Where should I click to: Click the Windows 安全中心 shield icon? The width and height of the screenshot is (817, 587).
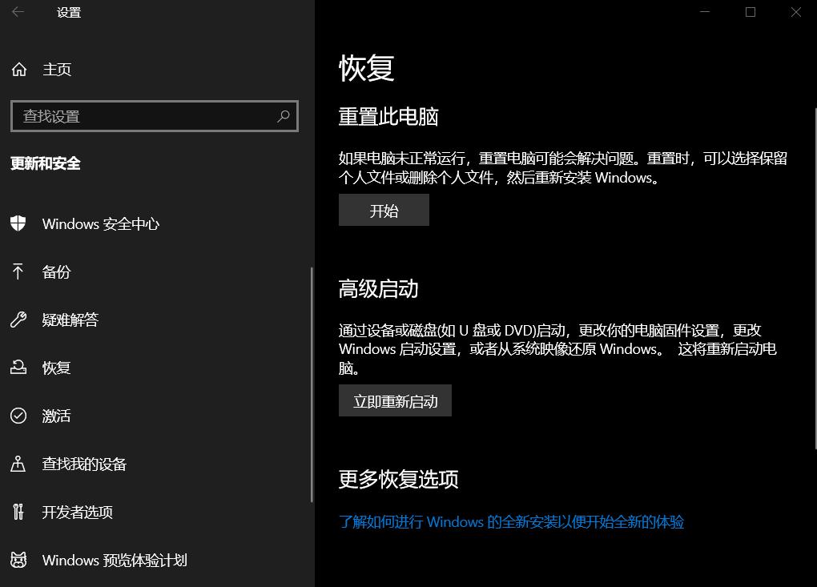pyautogui.click(x=19, y=223)
